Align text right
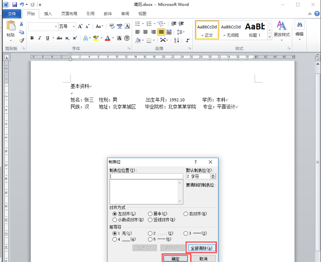 tap(153, 32)
